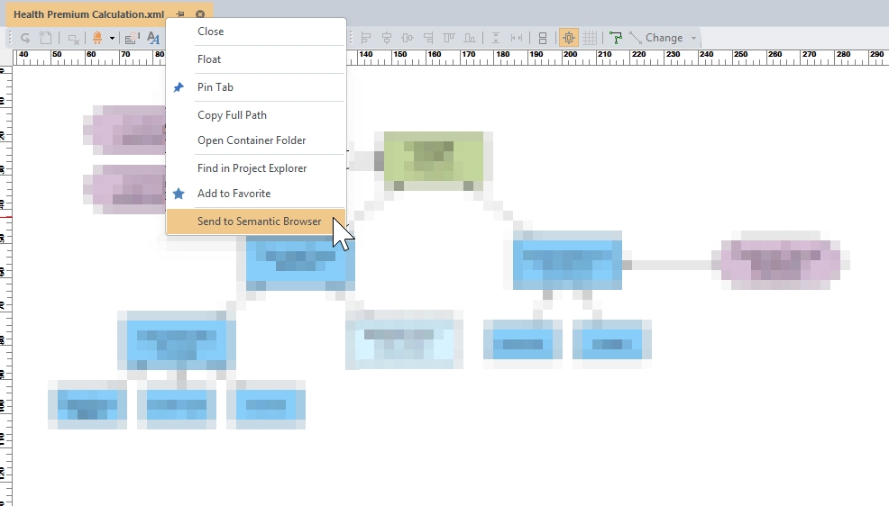Click the redo arrow icon in toolbar
This screenshot has height=506, width=889.
[x=25, y=38]
